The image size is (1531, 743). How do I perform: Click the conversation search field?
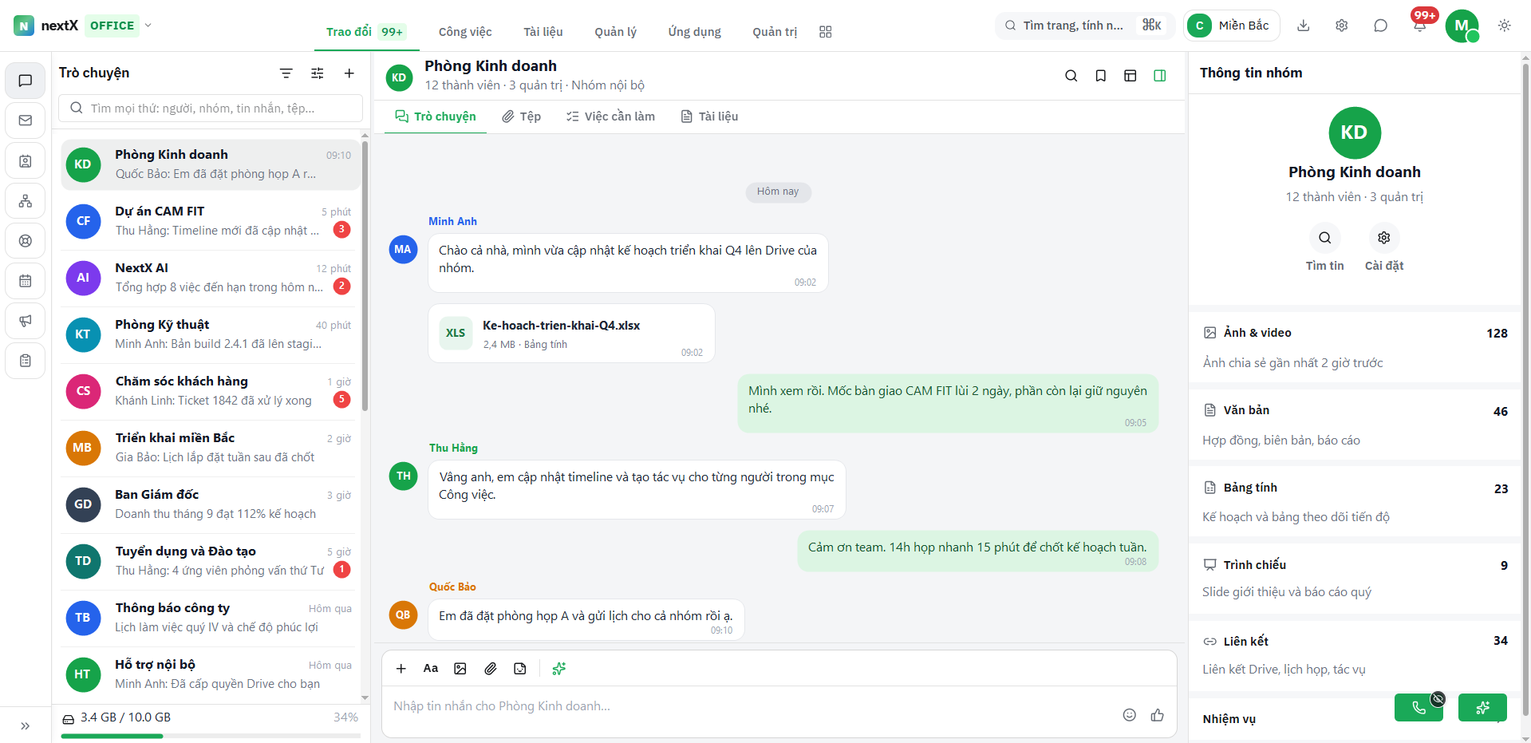point(211,108)
